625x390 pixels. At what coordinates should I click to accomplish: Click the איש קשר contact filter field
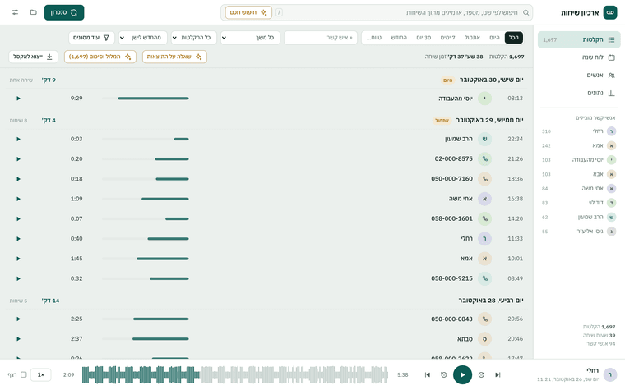(x=321, y=38)
